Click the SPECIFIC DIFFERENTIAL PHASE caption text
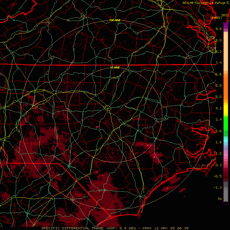The width and height of the screenshot is (230, 230). pyautogui.click(x=72, y=228)
